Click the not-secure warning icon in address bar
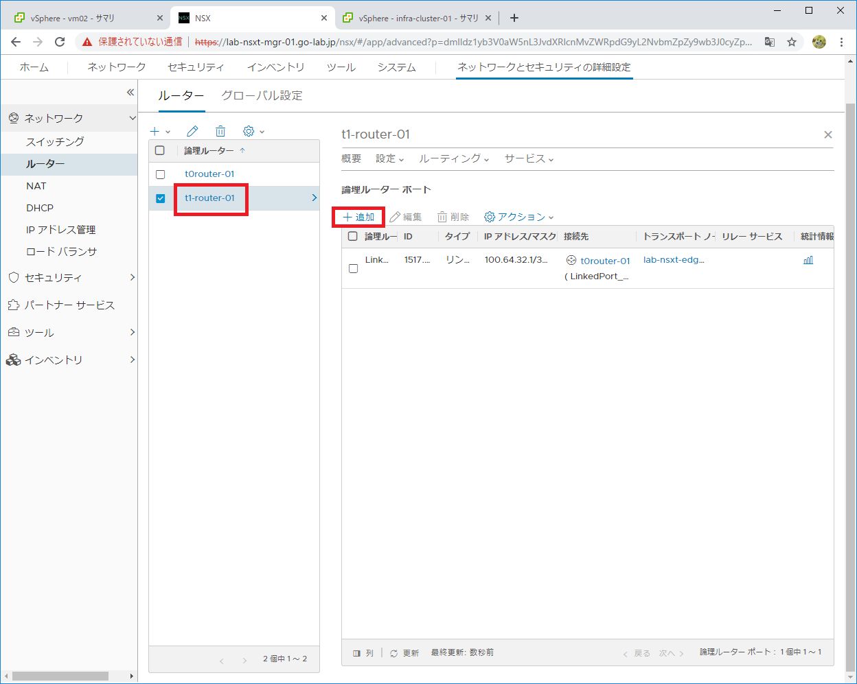 [x=87, y=42]
